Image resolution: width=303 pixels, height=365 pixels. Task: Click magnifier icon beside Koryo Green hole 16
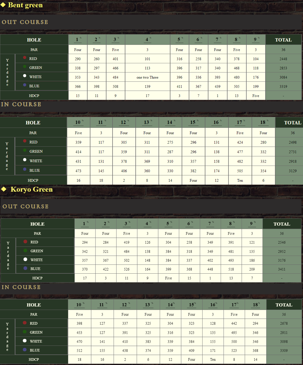(x=216, y=303)
